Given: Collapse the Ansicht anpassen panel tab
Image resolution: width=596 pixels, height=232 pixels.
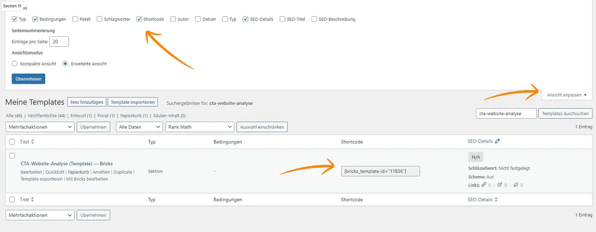Looking at the screenshot, I should (566, 94).
